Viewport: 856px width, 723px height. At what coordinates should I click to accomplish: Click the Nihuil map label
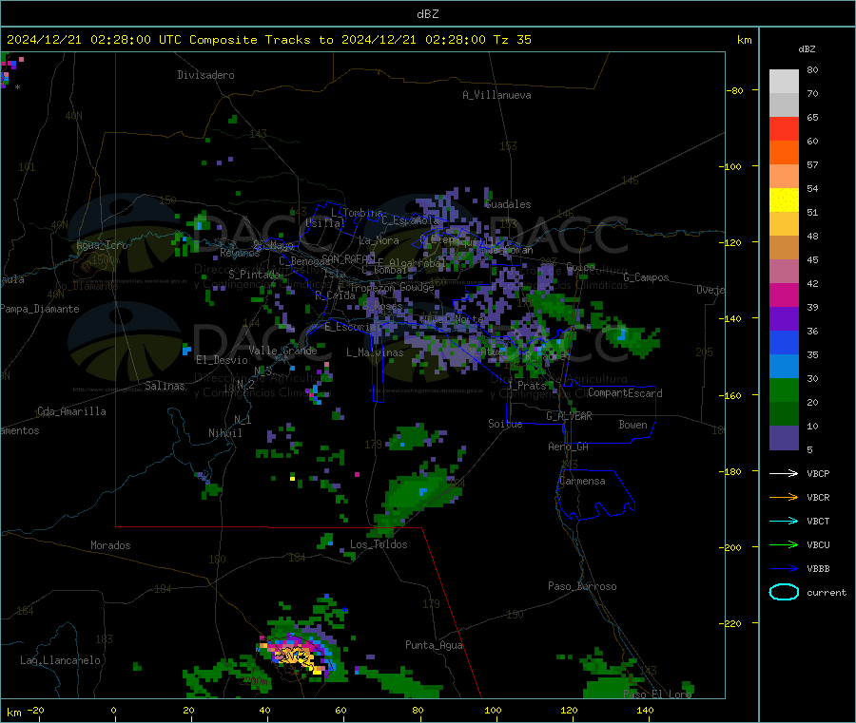(224, 433)
